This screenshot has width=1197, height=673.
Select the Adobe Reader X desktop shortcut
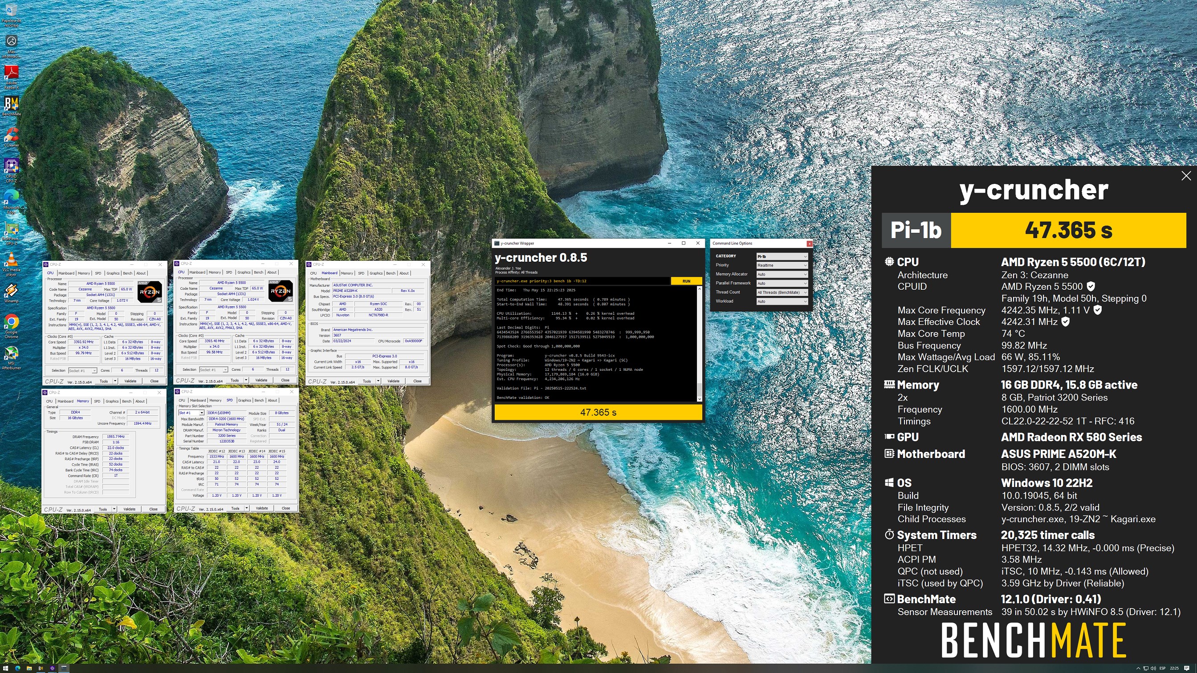pos(11,77)
